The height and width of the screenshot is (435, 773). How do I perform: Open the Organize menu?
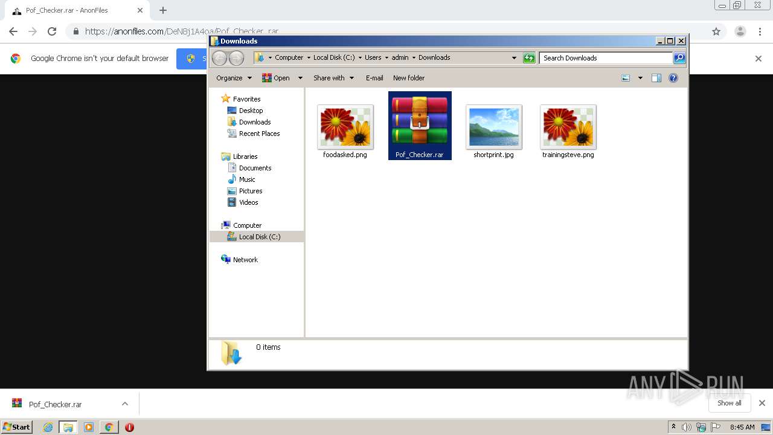coord(234,78)
